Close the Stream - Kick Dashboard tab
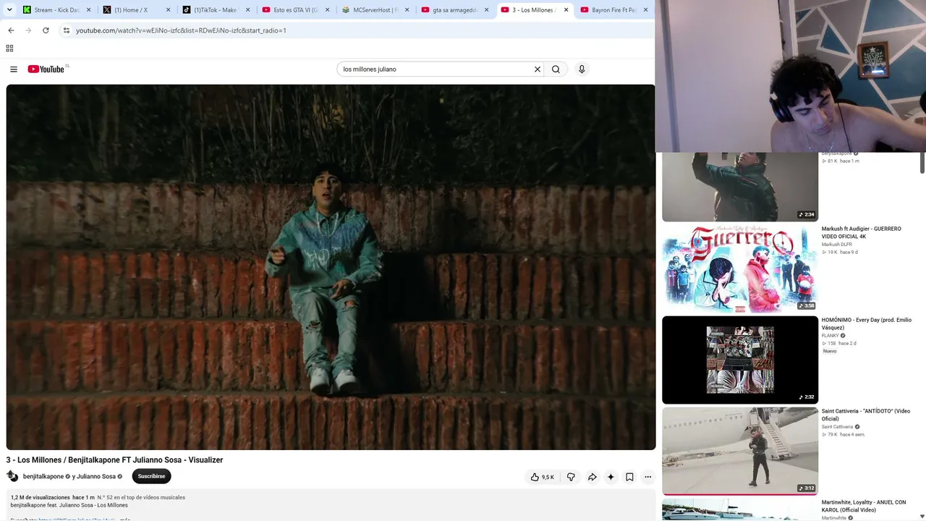This screenshot has height=521, width=926. 89,10
